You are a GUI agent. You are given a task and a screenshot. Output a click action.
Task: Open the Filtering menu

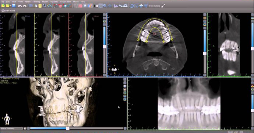36,1
